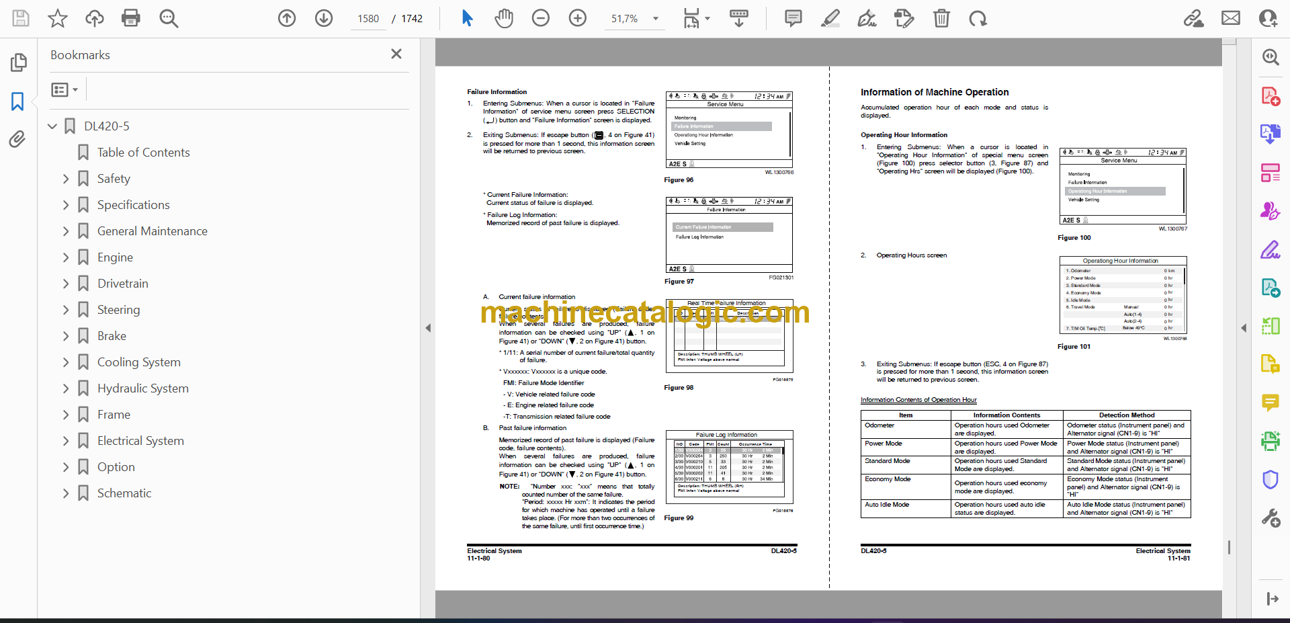Open the search tools magnifier in right pane
The image size is (1290, 623).
(x=1271, y=57)
